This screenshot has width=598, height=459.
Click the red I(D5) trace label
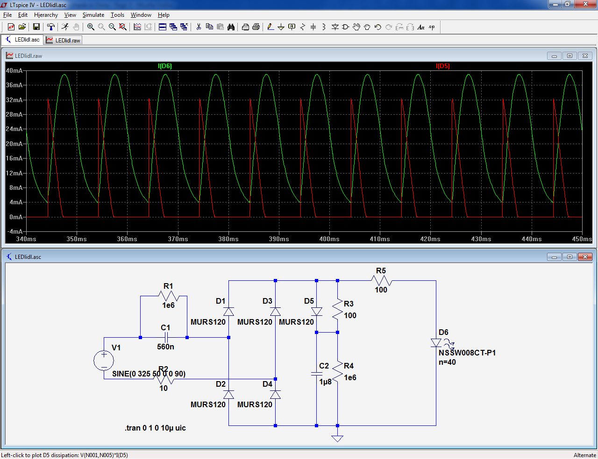tap(442, 66)
